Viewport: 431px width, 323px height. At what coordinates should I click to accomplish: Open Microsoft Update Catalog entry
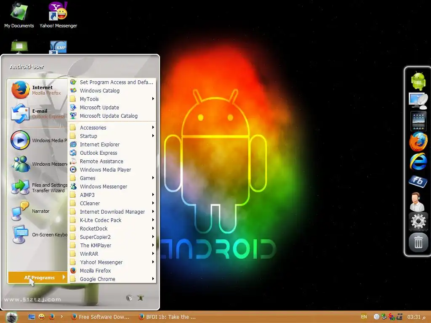tap(112, 116)
